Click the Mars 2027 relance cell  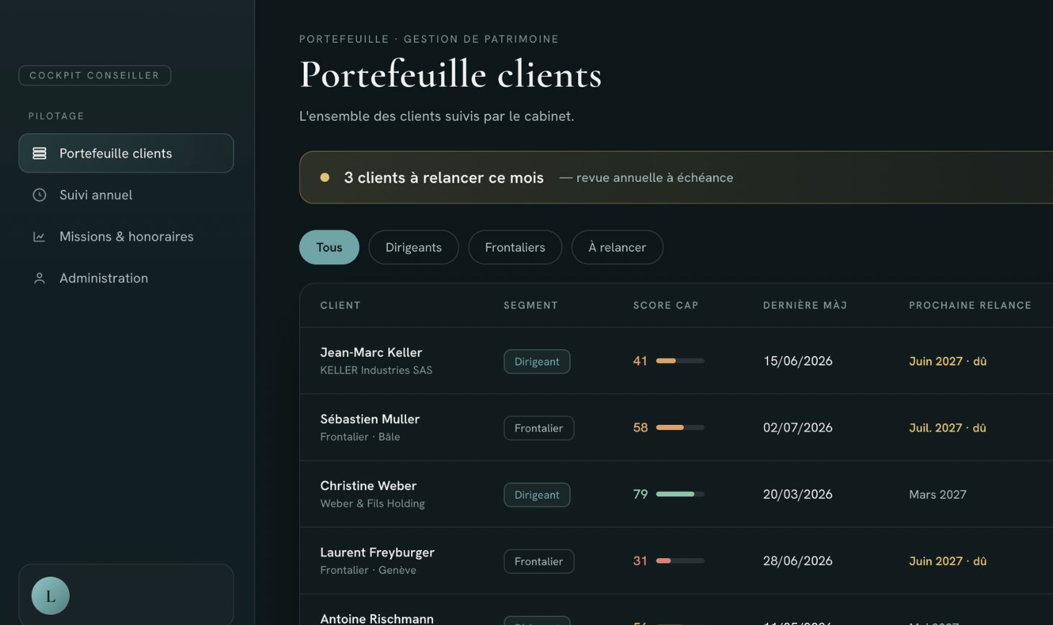938,495
